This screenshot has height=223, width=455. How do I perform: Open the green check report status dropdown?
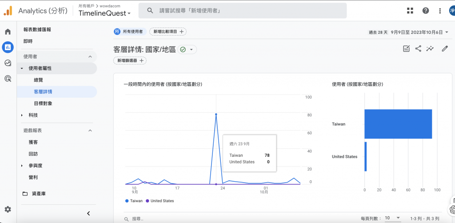pos(187,50)
